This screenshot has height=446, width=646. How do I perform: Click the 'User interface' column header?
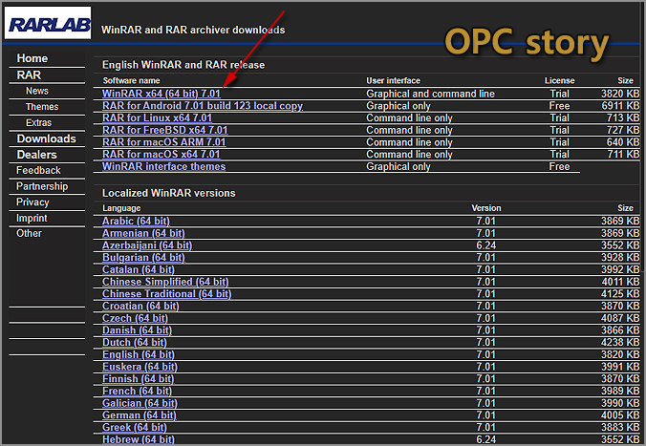393,81
